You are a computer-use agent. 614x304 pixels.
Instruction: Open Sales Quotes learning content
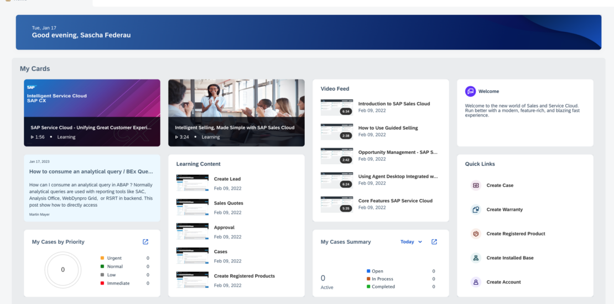[228, 203]
